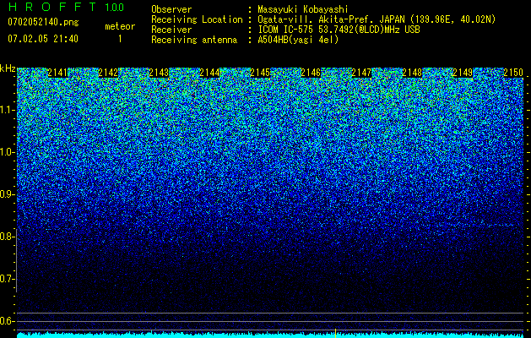Click the HROFFT title text

(x=52, y=7)
